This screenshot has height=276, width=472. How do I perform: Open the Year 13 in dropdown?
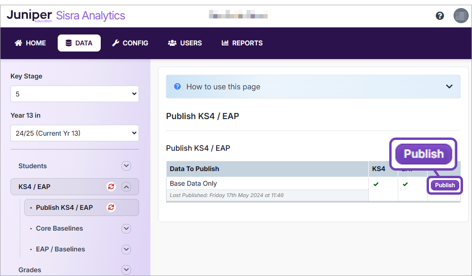[x=75, y=133]
